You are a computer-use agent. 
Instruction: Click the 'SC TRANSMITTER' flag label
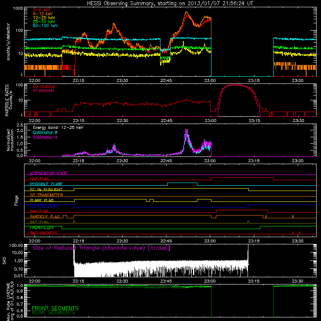[x=46, y=195]
